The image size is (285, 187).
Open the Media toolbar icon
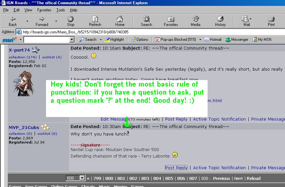[195, 19]
